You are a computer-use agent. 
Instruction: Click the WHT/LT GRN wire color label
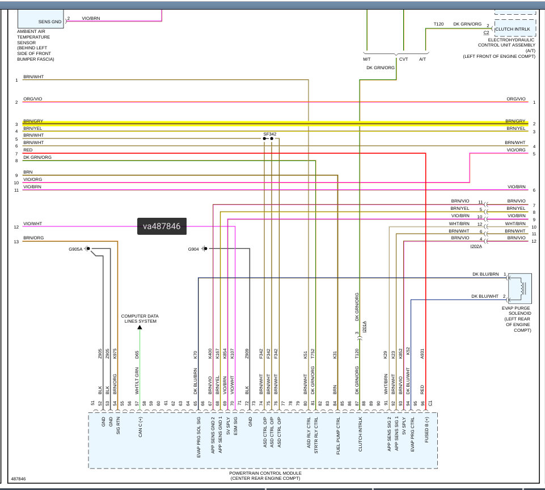click(x=137, y=381)
